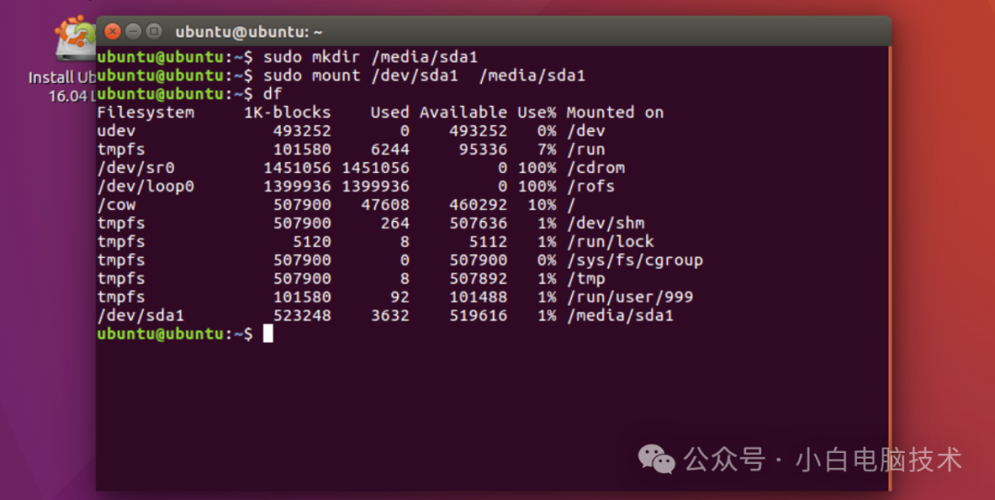Click the 460292 available value
Screen dimensions: 995x500
[x=478, y=205]
